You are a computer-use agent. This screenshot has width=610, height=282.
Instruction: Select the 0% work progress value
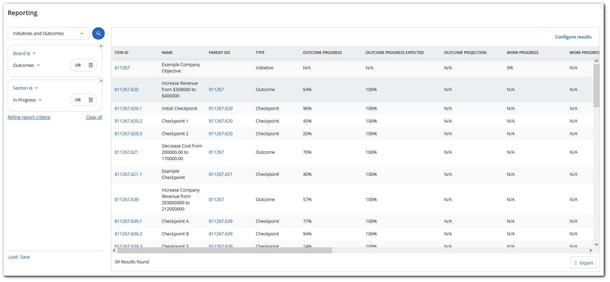(x=510, y=68)
